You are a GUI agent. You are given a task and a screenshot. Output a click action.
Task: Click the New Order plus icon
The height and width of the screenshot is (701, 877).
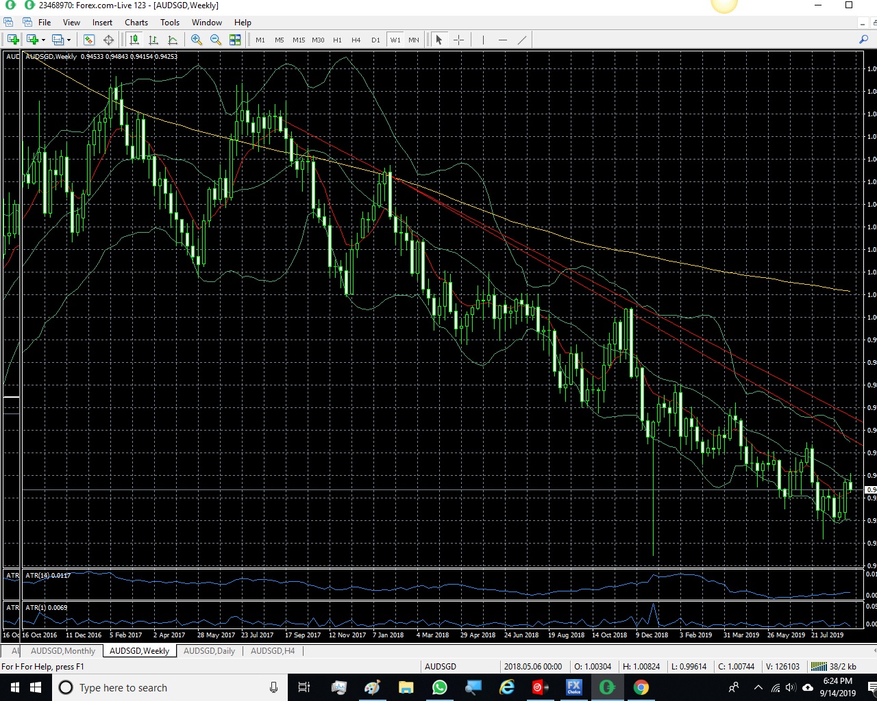tap(32, 40)
